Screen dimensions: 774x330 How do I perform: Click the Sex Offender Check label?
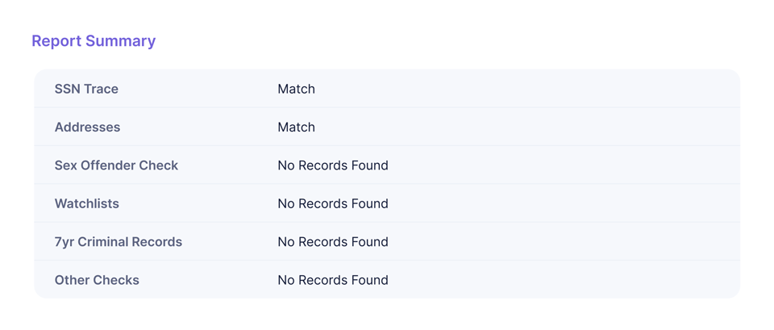pyautogui.click(x=116, y=165)
